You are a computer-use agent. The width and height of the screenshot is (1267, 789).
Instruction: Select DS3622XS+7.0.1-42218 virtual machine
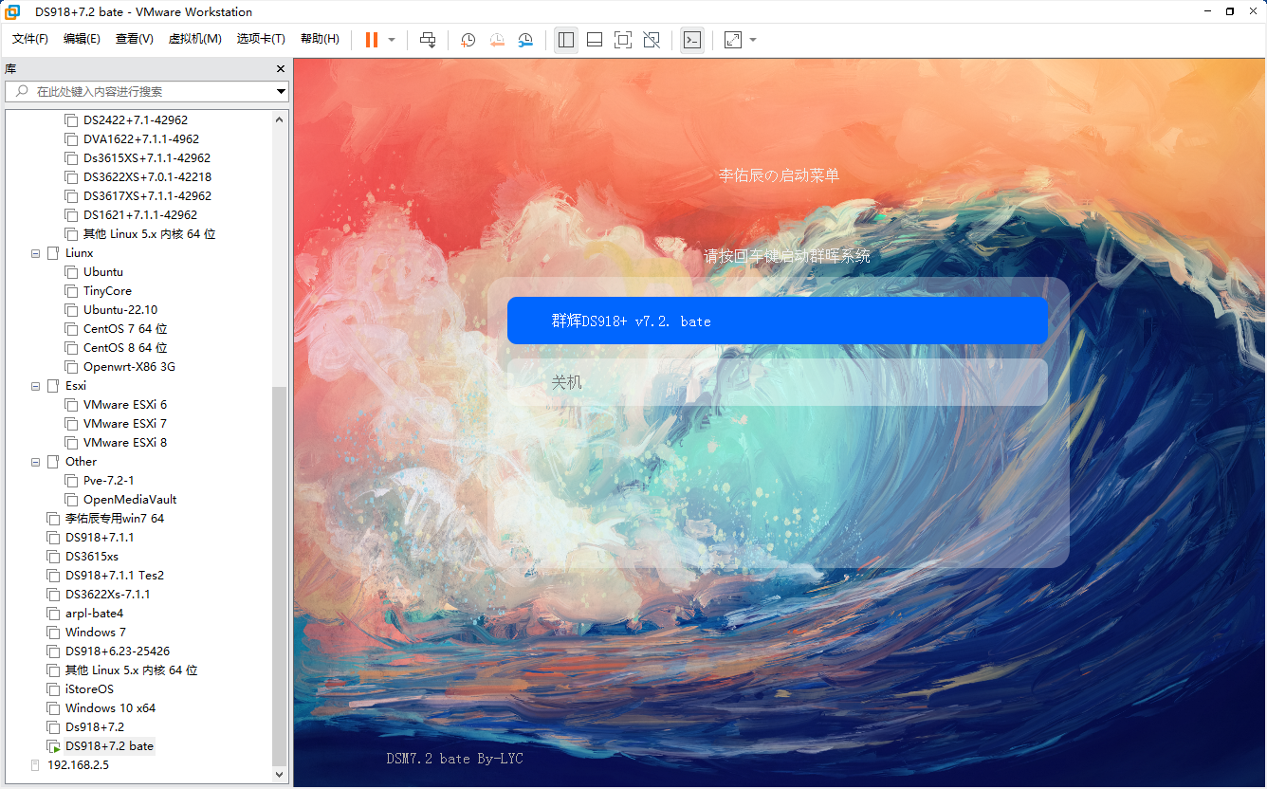[147, 177]
